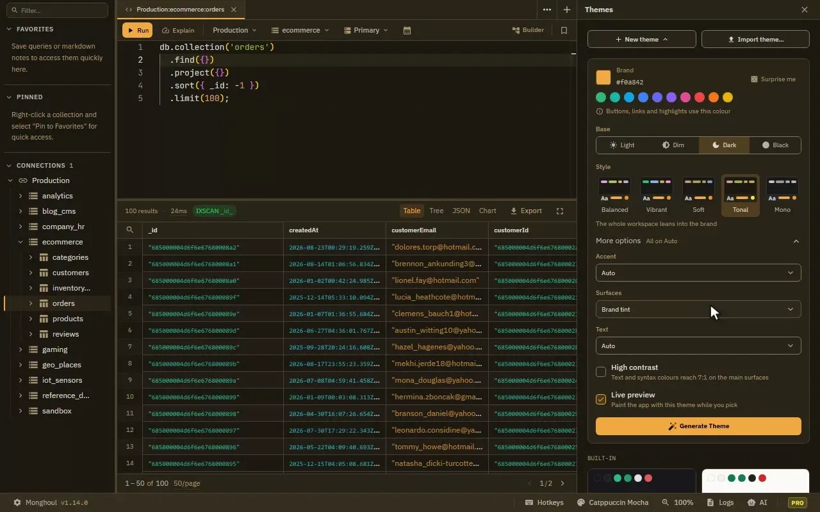This screenshot has width=820, height=512.
Task: Click the Generate Theme button
Action: 698,426
